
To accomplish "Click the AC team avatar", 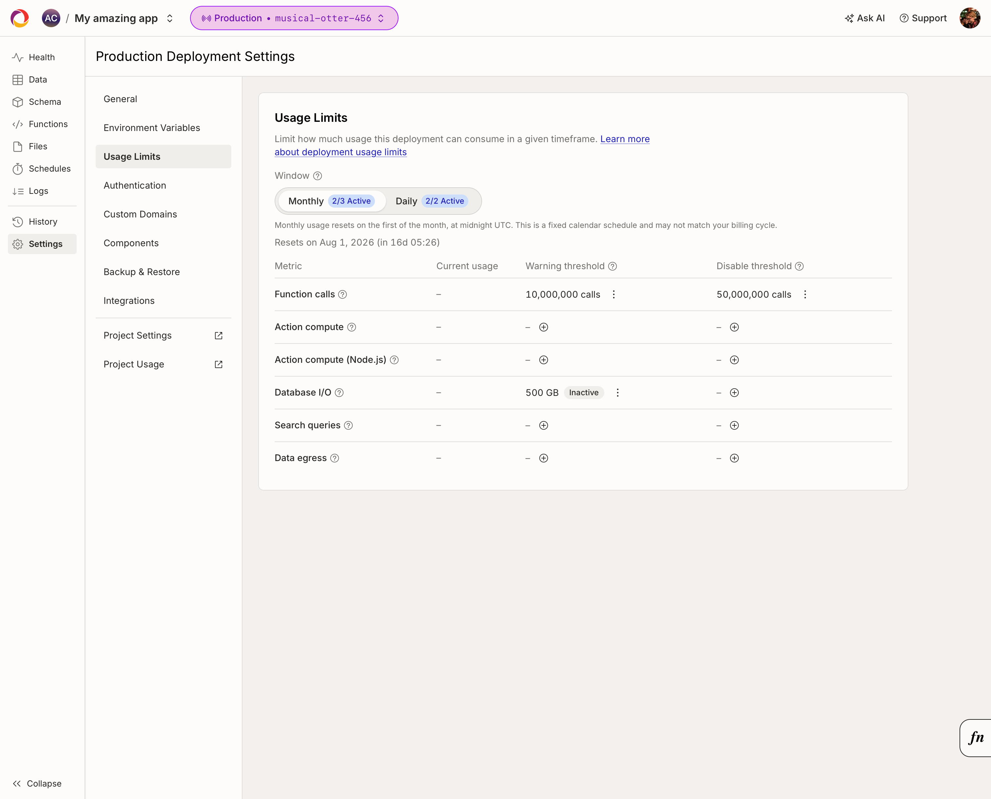I will (51, 18).
